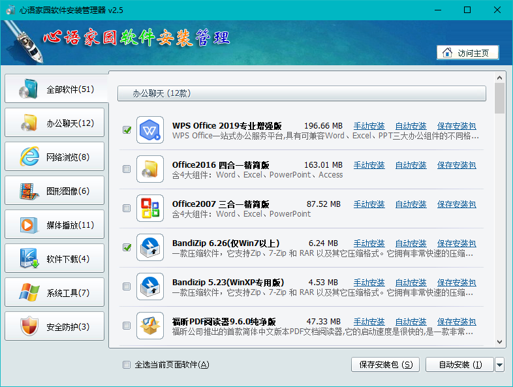The width and height of the screenshot is (513, 387).
Task: Select the 全部软件(51) category
Action: point(56,89)
